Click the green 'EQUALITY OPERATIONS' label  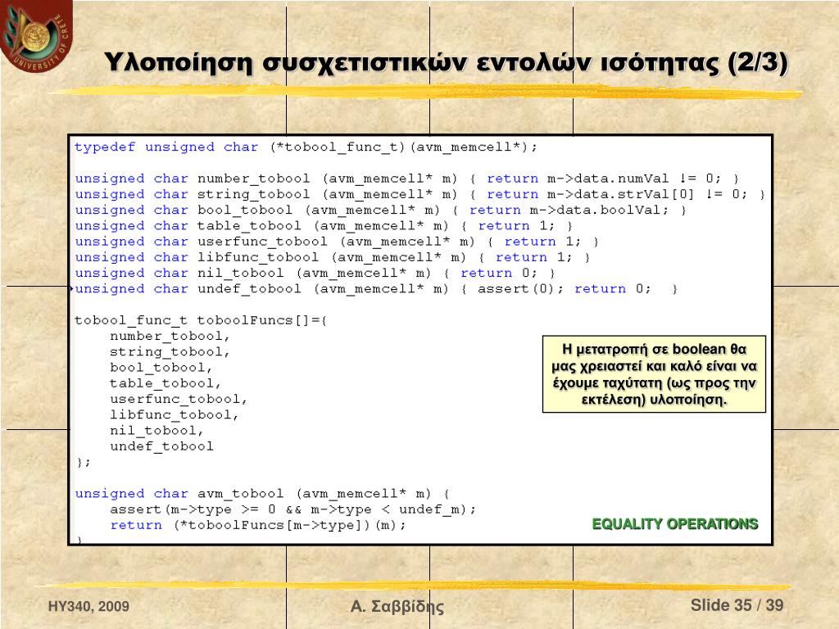coord(675,524)
